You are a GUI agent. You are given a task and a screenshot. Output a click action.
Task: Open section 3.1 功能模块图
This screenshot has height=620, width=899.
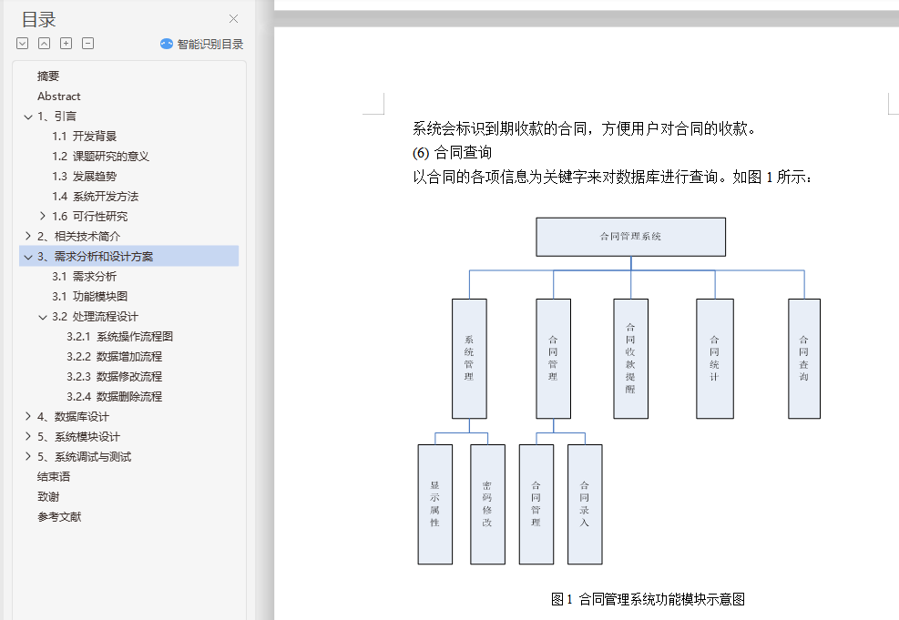[x=90, y=297]
